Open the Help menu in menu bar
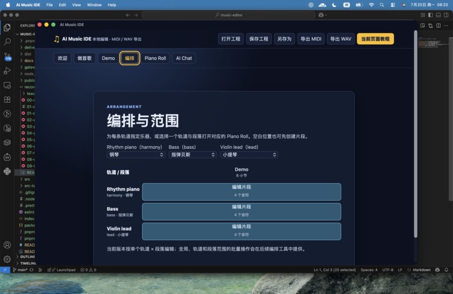This screenshot has height=294, width=453. [x=112, y=5]
